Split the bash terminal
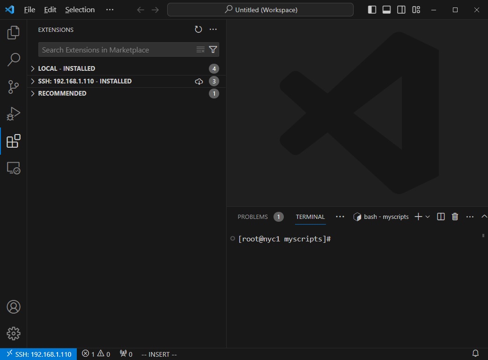 click(440, 217)
